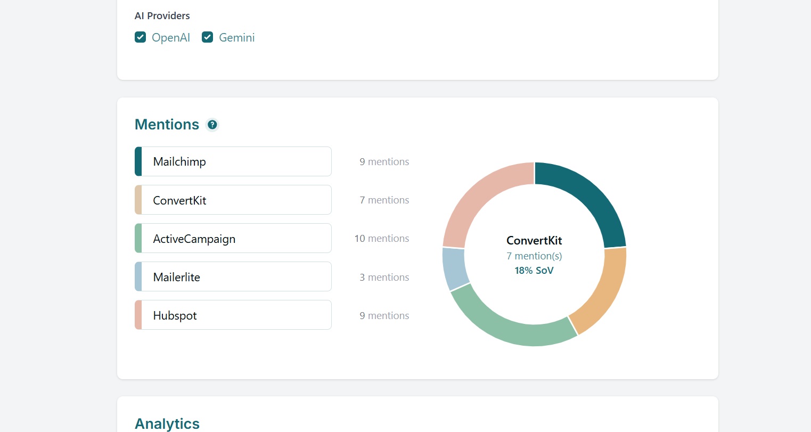Click the 'AI Providers' label

[x=162, y=16]
